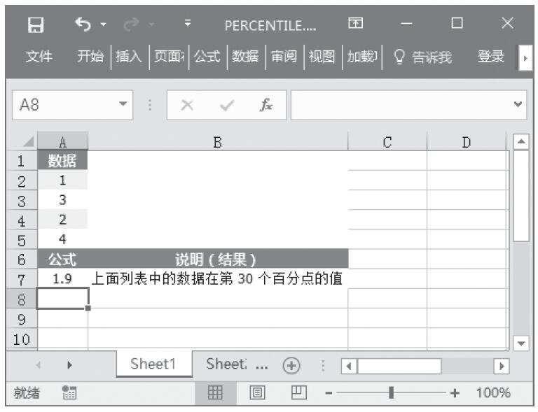This screenshot has width=538, height=412.
Task: Select the 公式 ribbon tab
Action: coord(207,57)
